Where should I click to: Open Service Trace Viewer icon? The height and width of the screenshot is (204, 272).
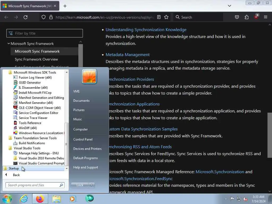[15, 118]
